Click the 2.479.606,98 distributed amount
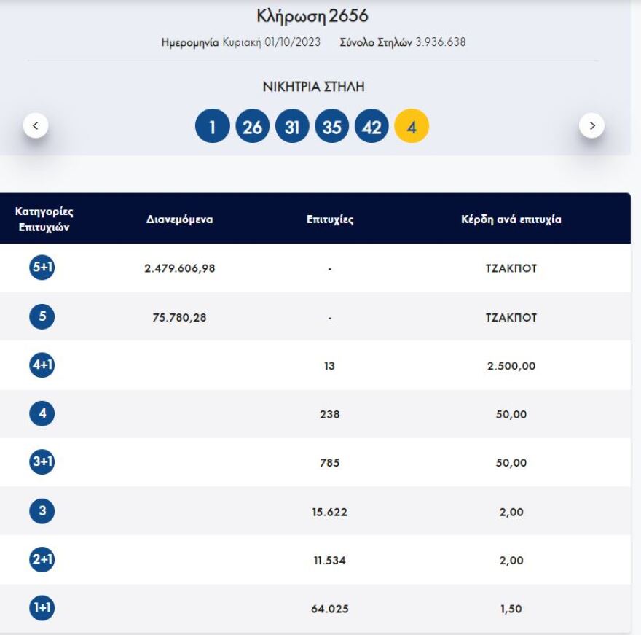Image resolution: width=641 pixels, height=635 pixels. (180, 268)
